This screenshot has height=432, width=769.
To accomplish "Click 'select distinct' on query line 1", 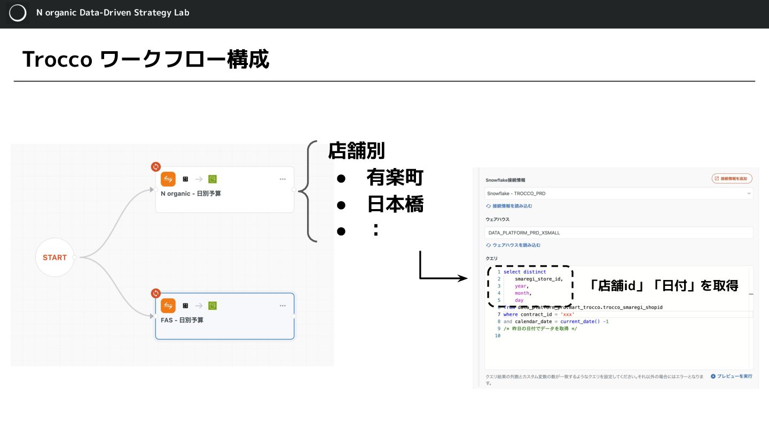I will click(x=525, y=272).
